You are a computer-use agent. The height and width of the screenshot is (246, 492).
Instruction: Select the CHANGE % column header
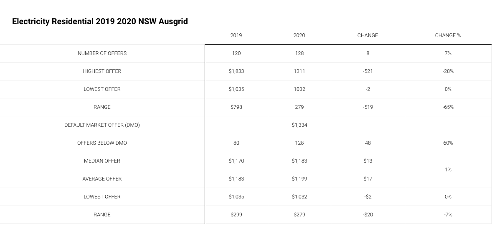(448, 35)
